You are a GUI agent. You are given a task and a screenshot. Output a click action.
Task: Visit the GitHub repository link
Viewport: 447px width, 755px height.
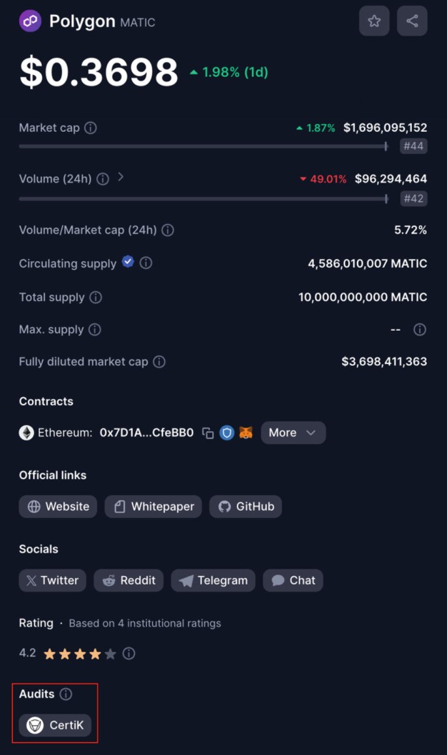(245, 506)
